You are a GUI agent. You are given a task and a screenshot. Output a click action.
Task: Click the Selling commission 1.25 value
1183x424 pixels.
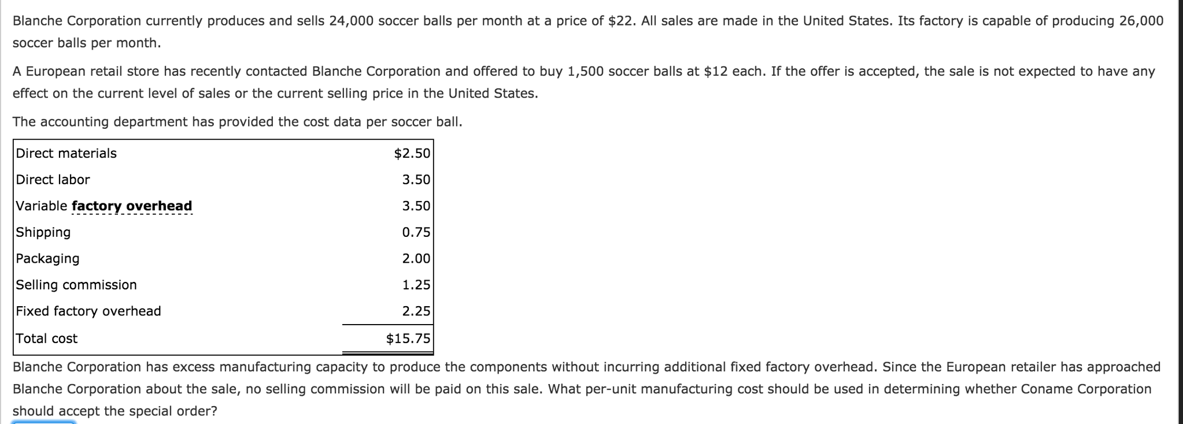tap(416, 285)
